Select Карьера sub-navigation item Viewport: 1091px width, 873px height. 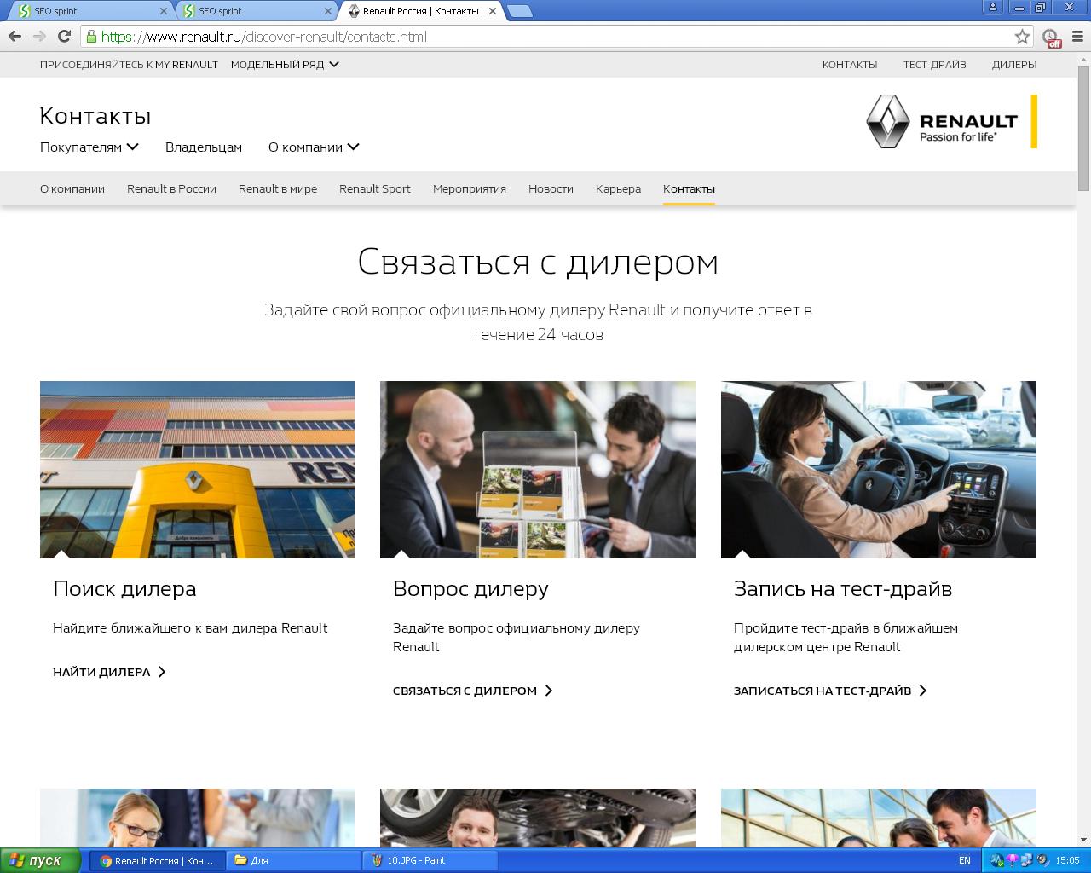pyautogui.click(x=618, y=188)
